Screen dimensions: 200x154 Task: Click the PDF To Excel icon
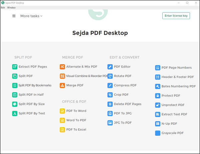click(62, 130)
